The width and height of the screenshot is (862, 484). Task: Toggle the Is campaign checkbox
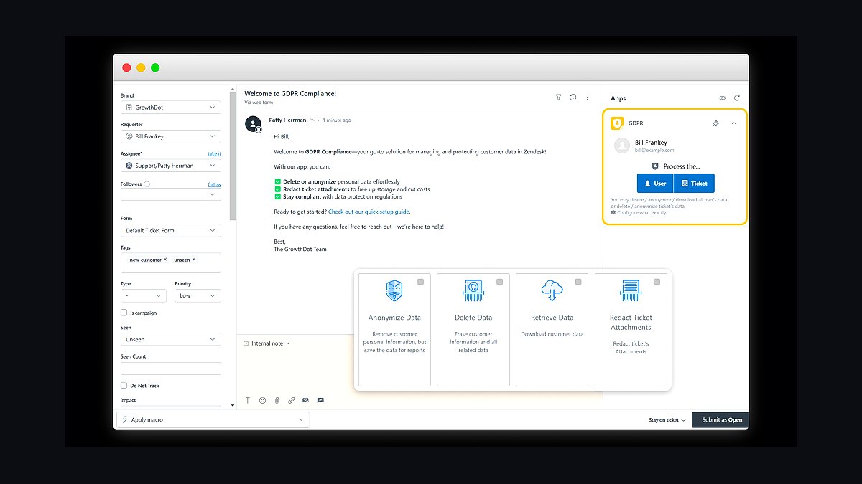[x=124, y=313]
